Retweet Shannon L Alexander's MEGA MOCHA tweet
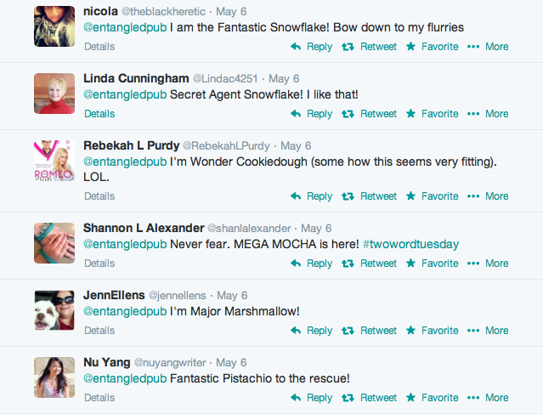Viewport: 543px width, 414px height. pos(369,264)
